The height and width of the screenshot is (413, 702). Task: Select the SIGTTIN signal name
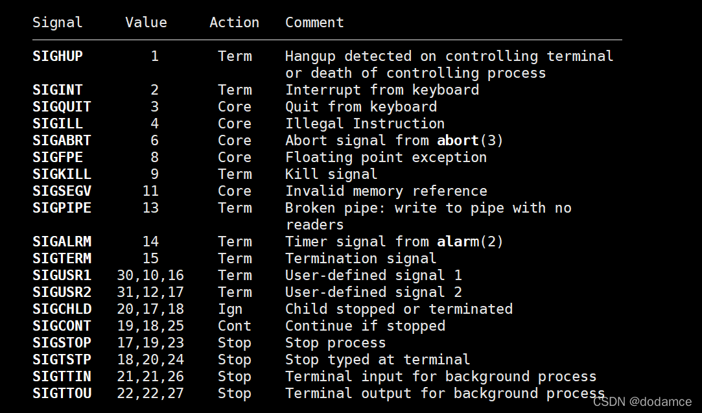pyautogui.click(x=62, y=376)
